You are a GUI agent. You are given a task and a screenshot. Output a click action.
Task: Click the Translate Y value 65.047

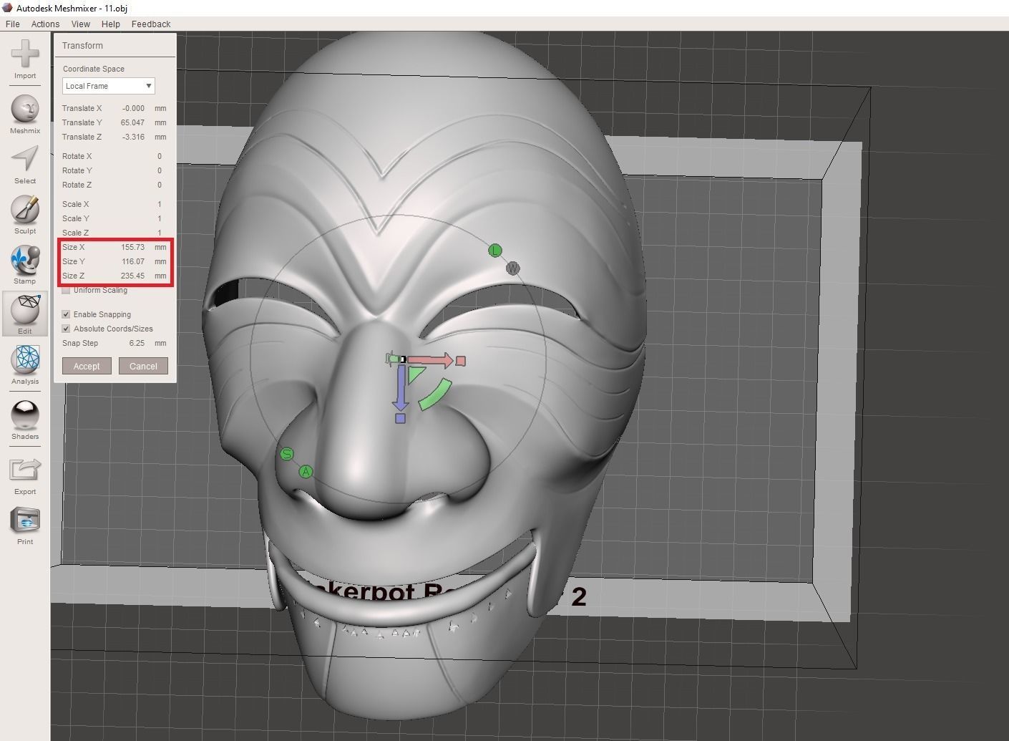132,122
